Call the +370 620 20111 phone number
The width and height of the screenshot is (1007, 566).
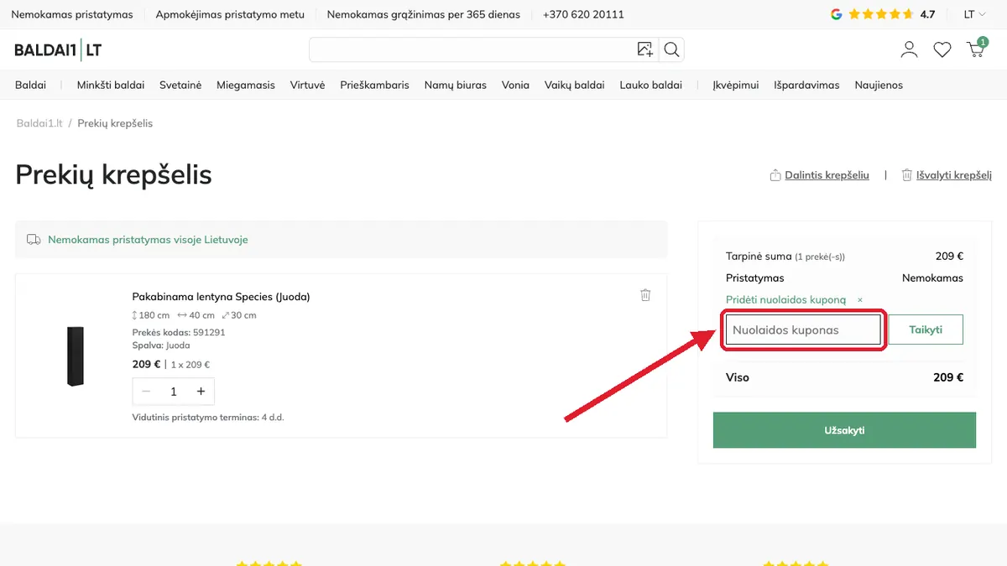point(583,14)
